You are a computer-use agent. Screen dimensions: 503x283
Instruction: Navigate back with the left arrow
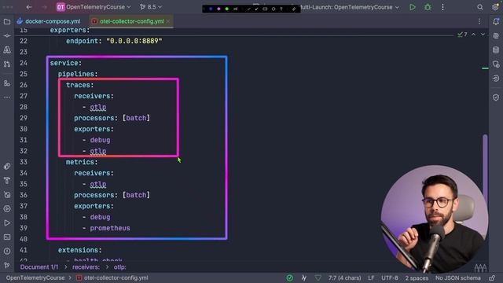(x=29, y=7)
